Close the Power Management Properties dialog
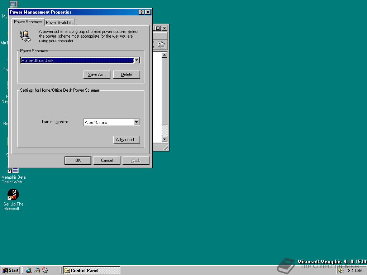This screenshot has height=275, width=367. pyautogui.click(x=148, y=12)
